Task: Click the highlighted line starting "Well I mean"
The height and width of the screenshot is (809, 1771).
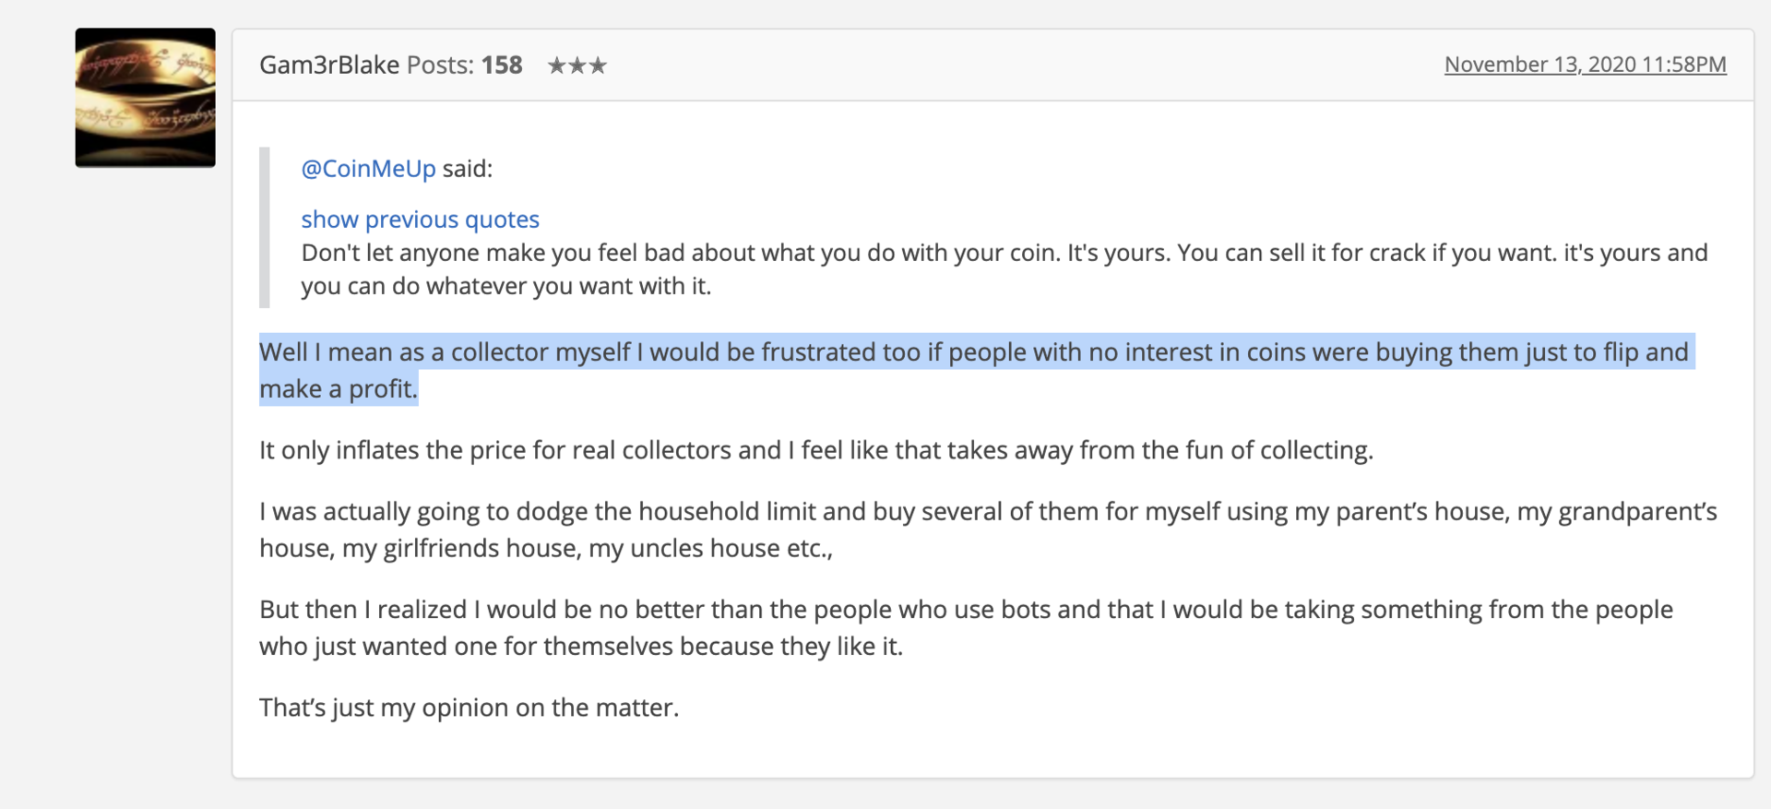Action: 973,352
